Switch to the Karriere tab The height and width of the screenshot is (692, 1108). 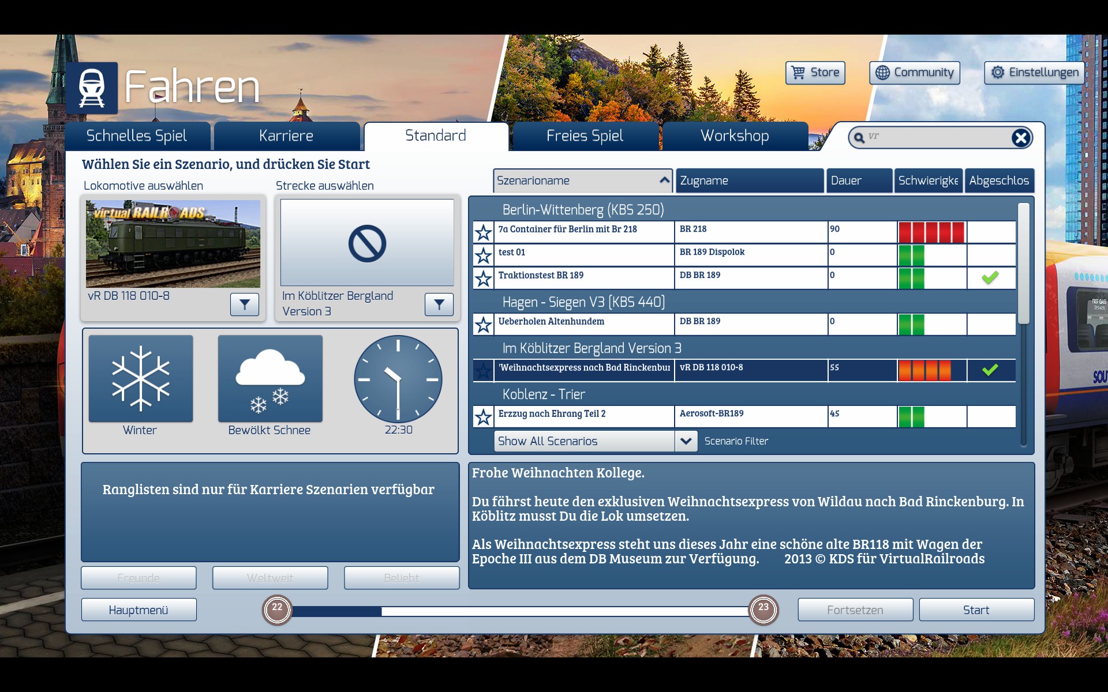tap(286, 136)
